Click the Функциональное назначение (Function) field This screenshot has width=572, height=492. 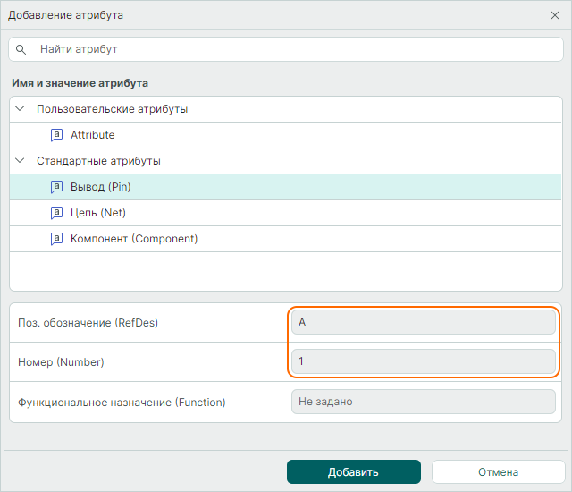tap(424, 402)
